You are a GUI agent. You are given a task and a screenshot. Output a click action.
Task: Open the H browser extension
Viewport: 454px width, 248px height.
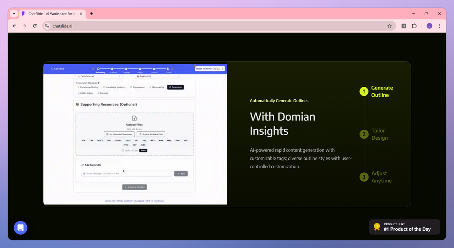(x=404, y=26)
